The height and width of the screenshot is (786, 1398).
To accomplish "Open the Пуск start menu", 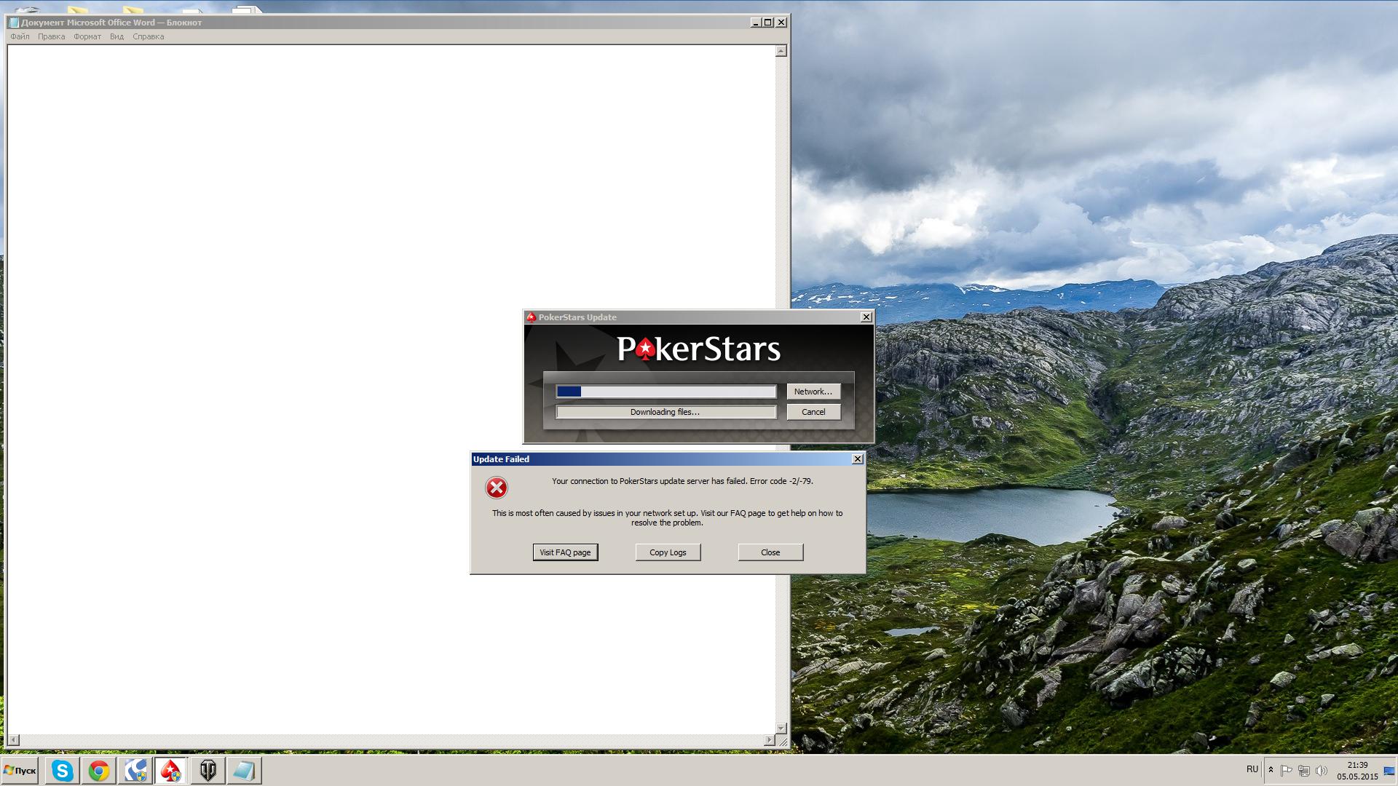I will point(20,771).
